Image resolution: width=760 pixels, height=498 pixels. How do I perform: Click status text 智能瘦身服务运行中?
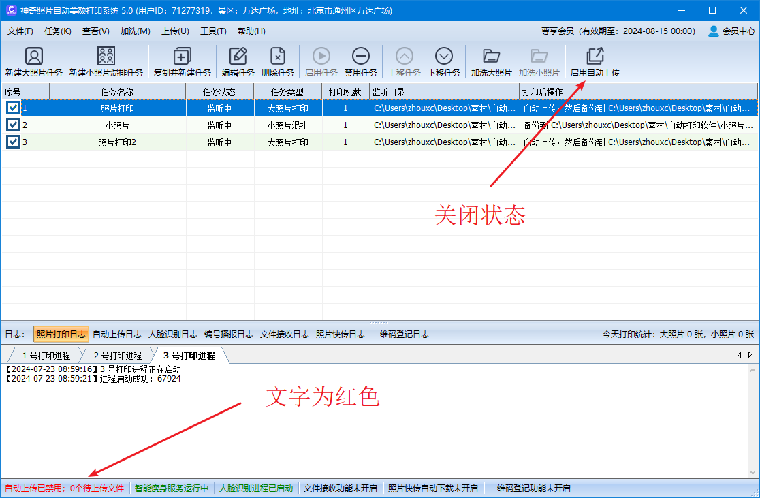coord(172,488)
